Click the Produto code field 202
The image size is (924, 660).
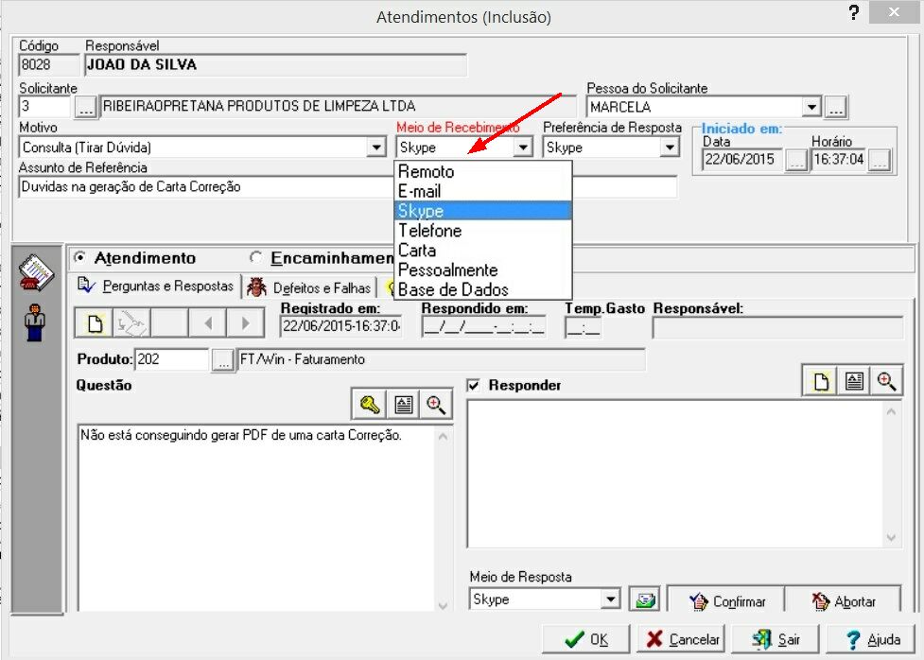click(171, 359)
